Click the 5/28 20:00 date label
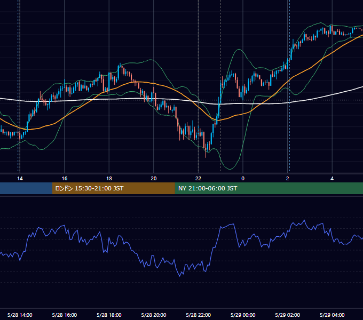This screenshot has width=363, height=320. [x=154, y=315]
